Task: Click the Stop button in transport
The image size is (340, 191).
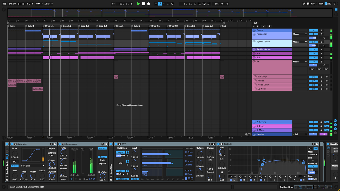Action: (144, 4)
